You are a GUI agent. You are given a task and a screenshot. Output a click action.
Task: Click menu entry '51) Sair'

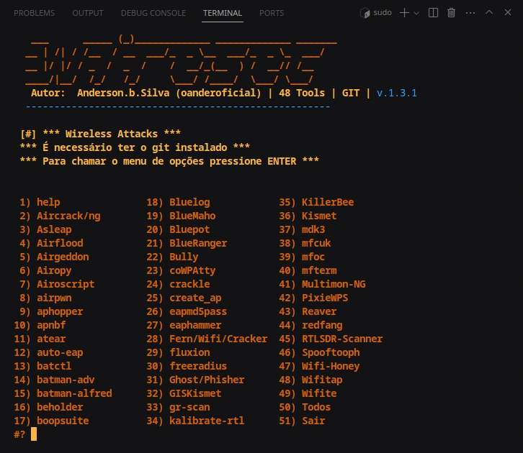302,421
